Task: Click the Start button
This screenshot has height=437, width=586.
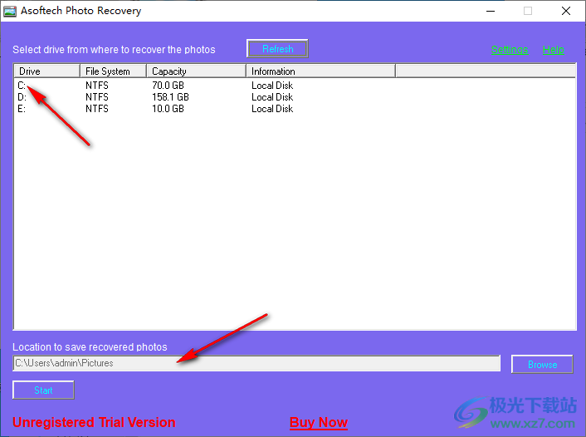Action: coord(43,390)
